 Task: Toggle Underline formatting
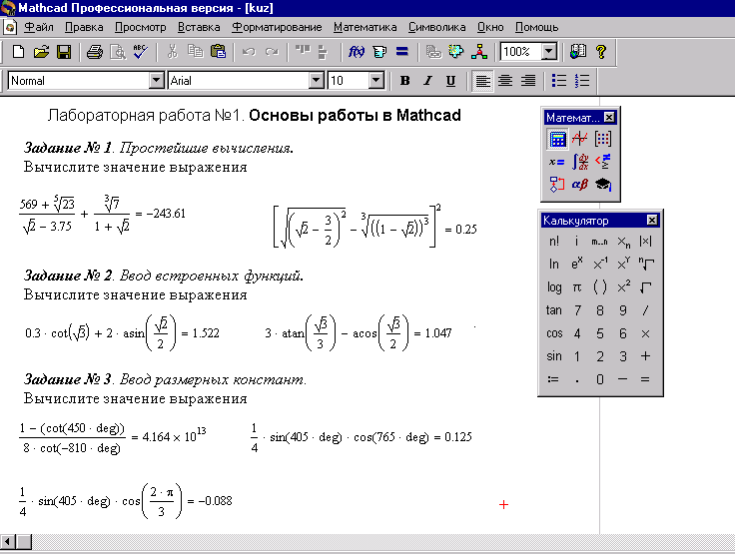click(x=450, y=81)
